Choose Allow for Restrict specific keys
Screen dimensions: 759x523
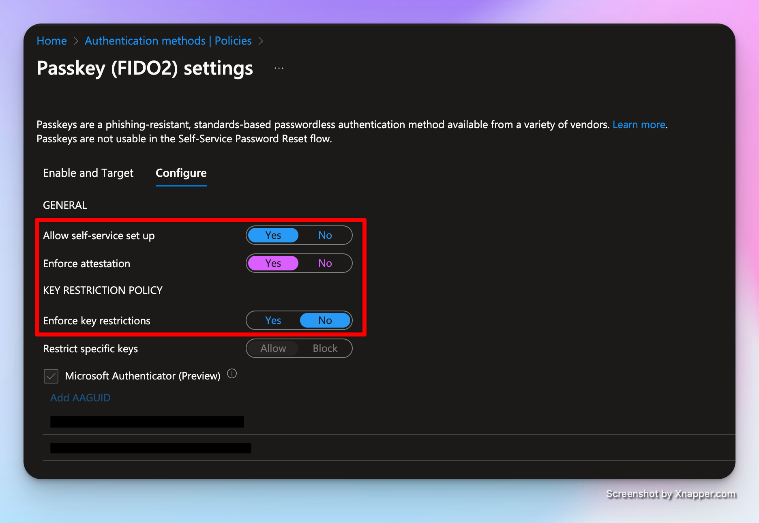[273, 349]
